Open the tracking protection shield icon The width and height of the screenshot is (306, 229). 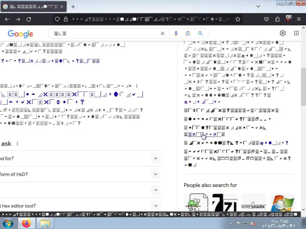57,19
